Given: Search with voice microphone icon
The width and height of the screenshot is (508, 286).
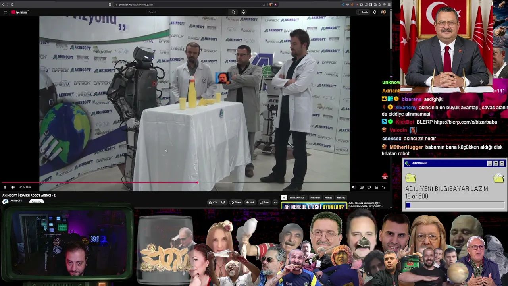Looking at the screenshot, I should coord(244,12).
